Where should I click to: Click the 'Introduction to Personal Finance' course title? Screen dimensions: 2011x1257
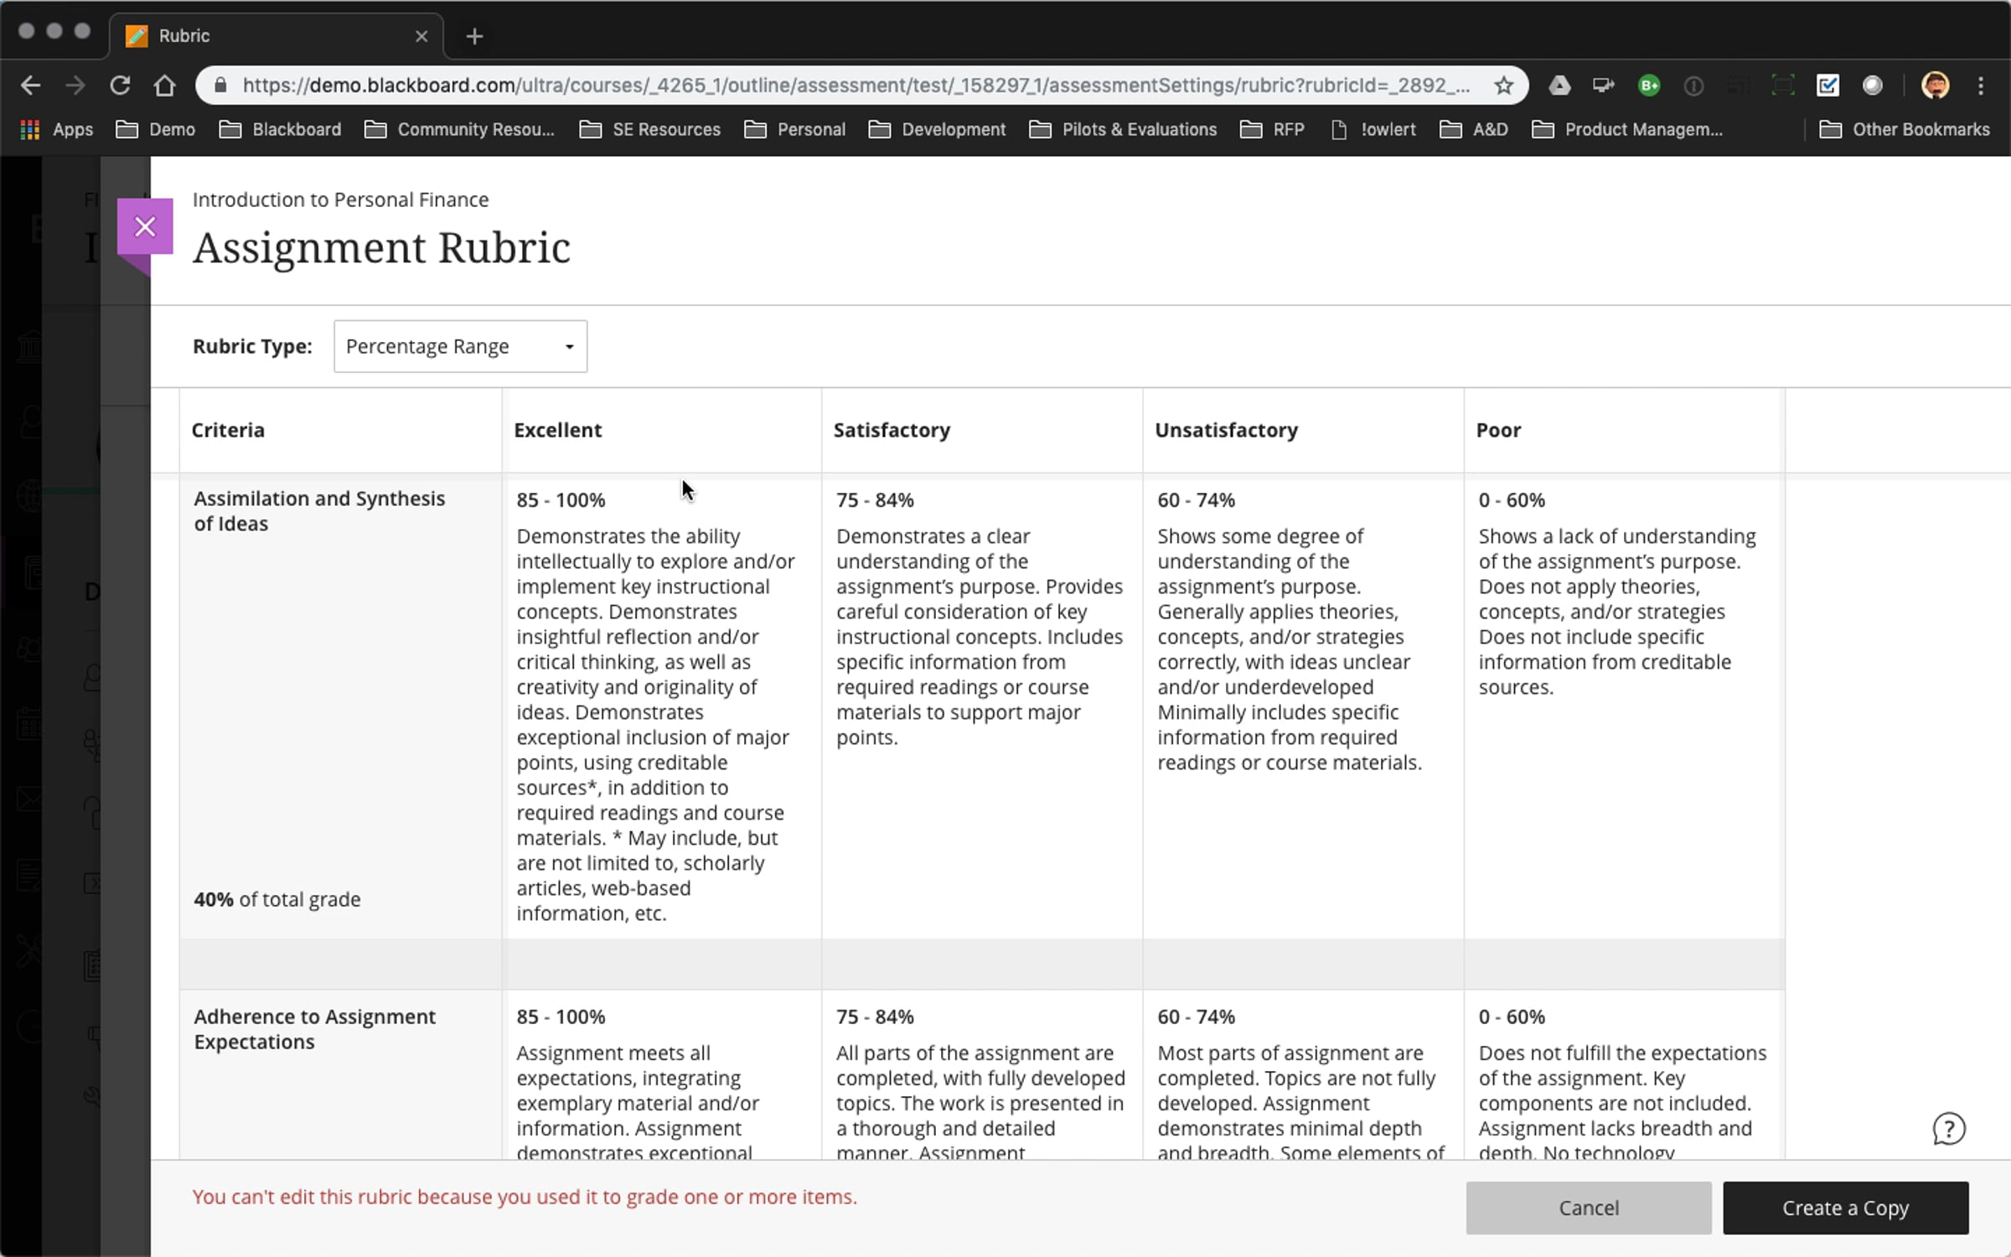(340, 199)
